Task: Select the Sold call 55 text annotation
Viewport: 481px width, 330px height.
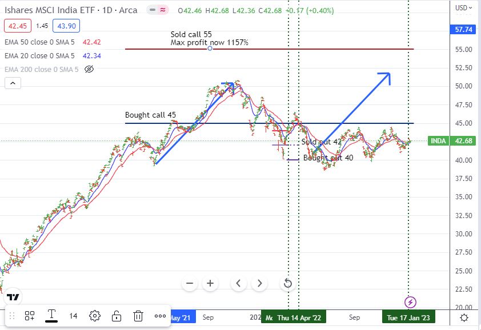Action: click(210, 38)
